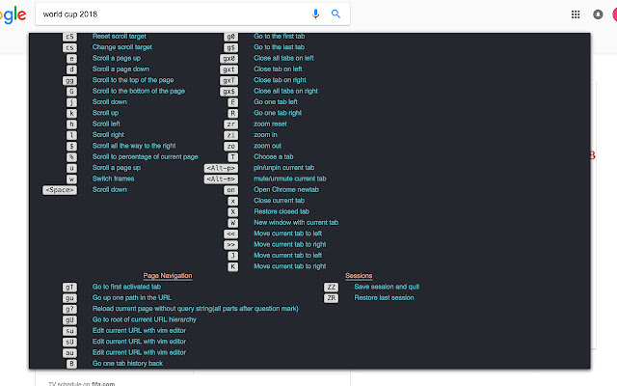Click the <Alt-m> key badge
This screenshot has width=617, height=386.
222,179
